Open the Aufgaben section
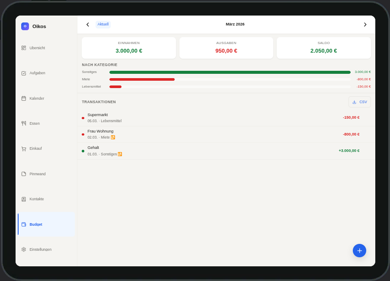This screenshot has height=281, width=390. [x=46, y=73]
